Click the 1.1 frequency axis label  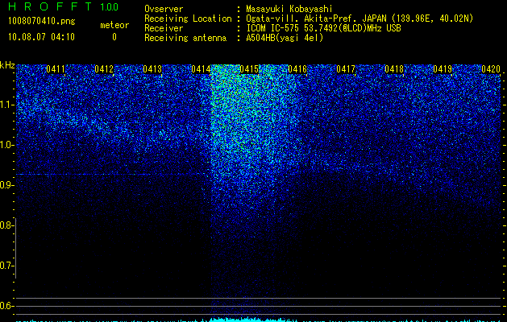6,105
